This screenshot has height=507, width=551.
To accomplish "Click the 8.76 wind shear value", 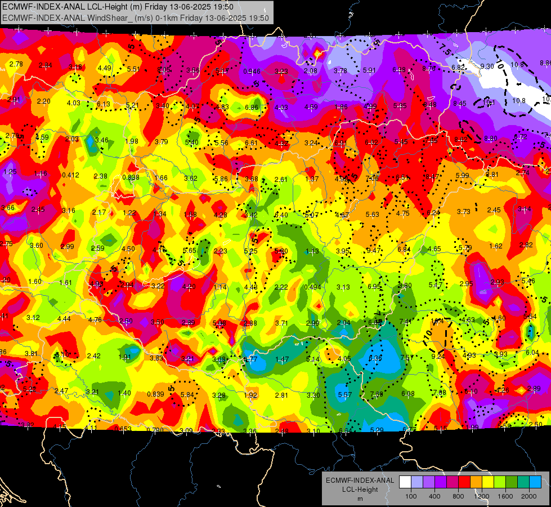I will coord(429,69).
